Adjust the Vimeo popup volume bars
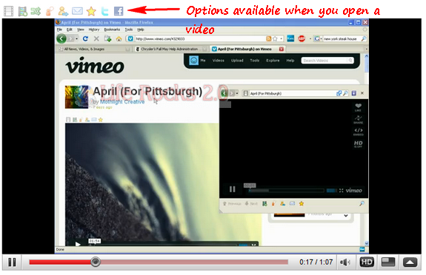The height and width of the screenshot is (275, 426). click(x=331, y=191)
